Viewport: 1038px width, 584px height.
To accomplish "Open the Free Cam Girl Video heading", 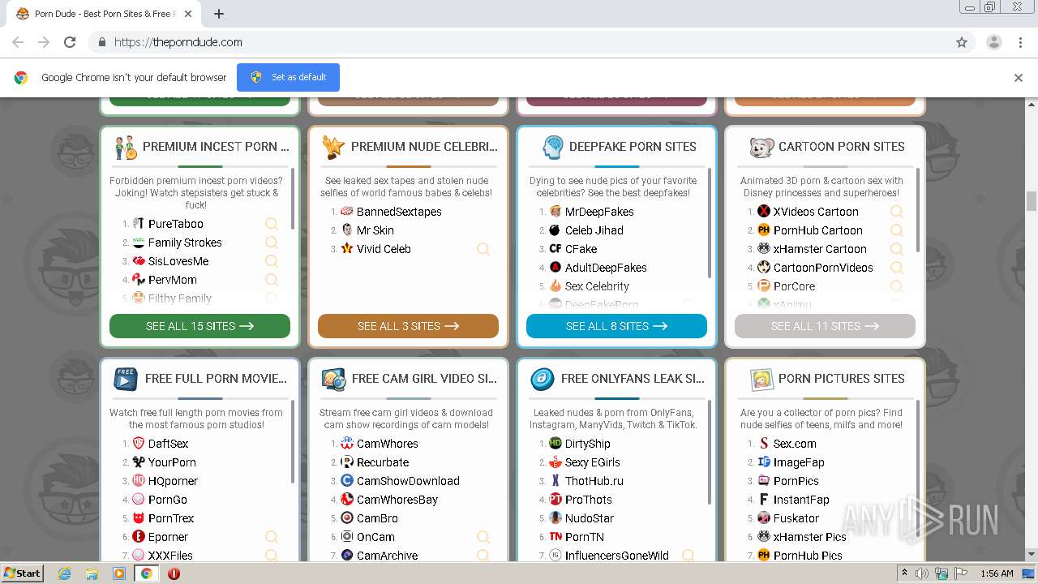I will (424, 379).
